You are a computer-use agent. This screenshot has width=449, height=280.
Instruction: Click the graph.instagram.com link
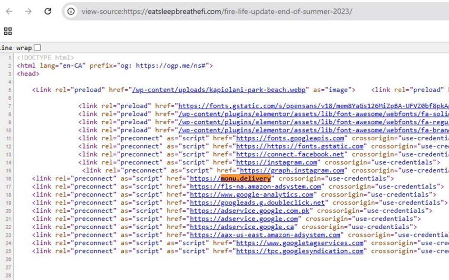(292, 170)
